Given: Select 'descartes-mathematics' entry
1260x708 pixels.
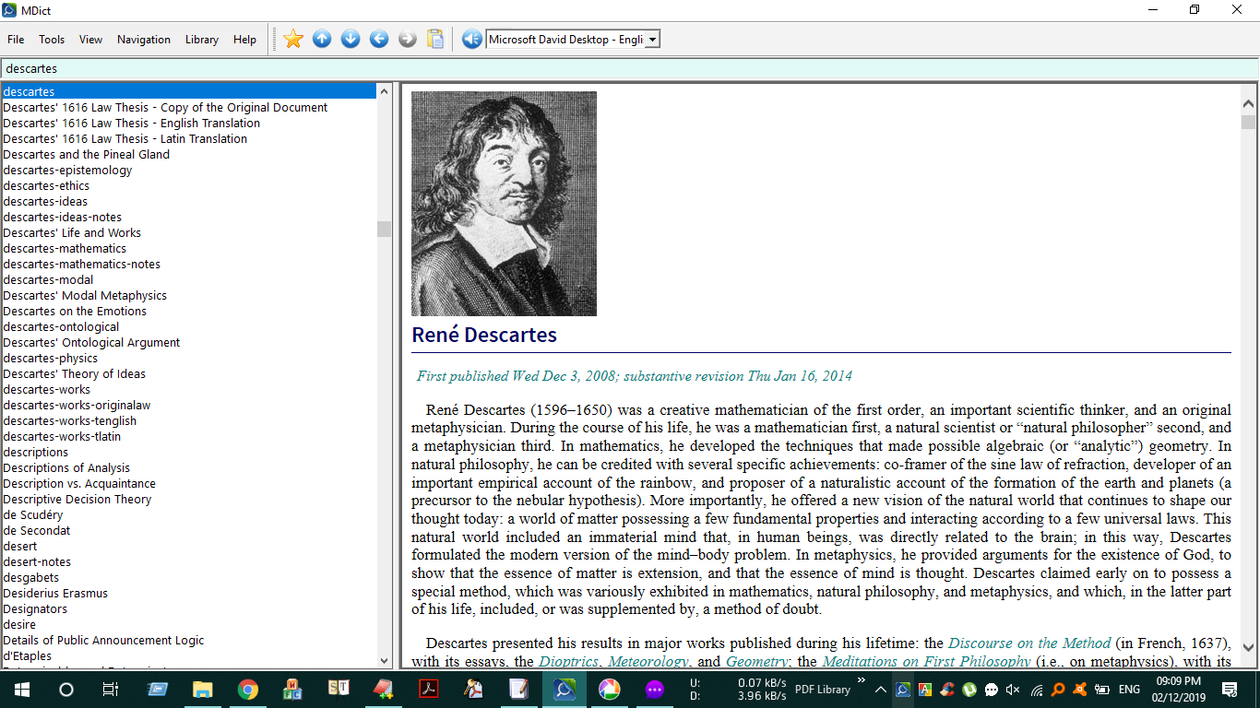Looking at the screenshot, I should 65,248.
